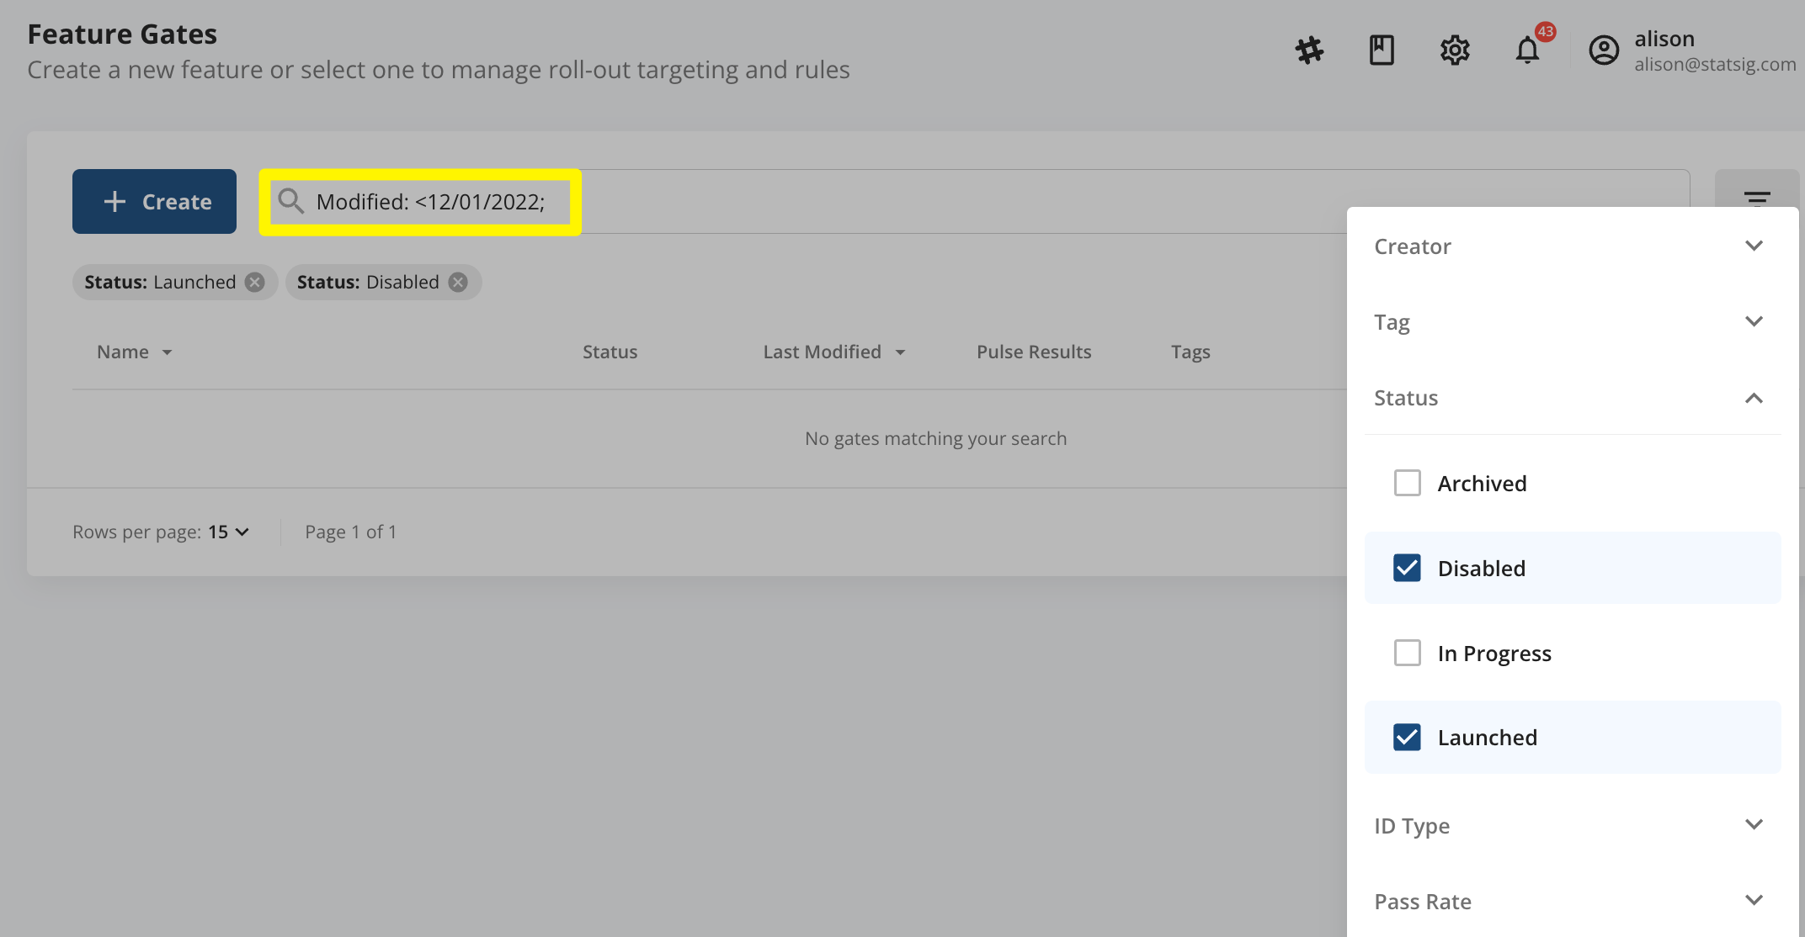Image resolution: width=1805 pixels, height=937 pixels.
Task: Open project settings via the gear icon
Action: pyautogui.click(x=1454, y=50)
